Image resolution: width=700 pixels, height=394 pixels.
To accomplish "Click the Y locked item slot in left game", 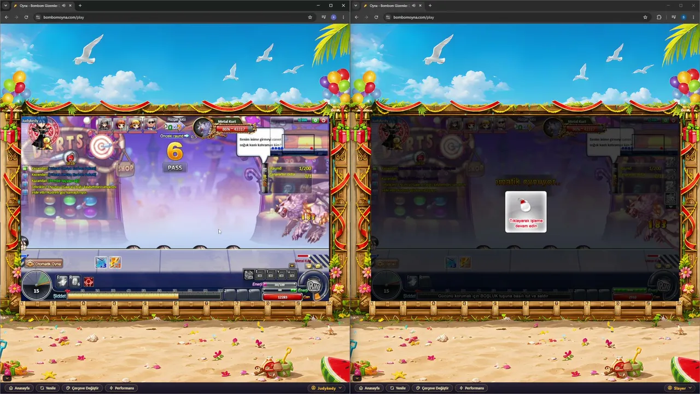I will (281, 274).
